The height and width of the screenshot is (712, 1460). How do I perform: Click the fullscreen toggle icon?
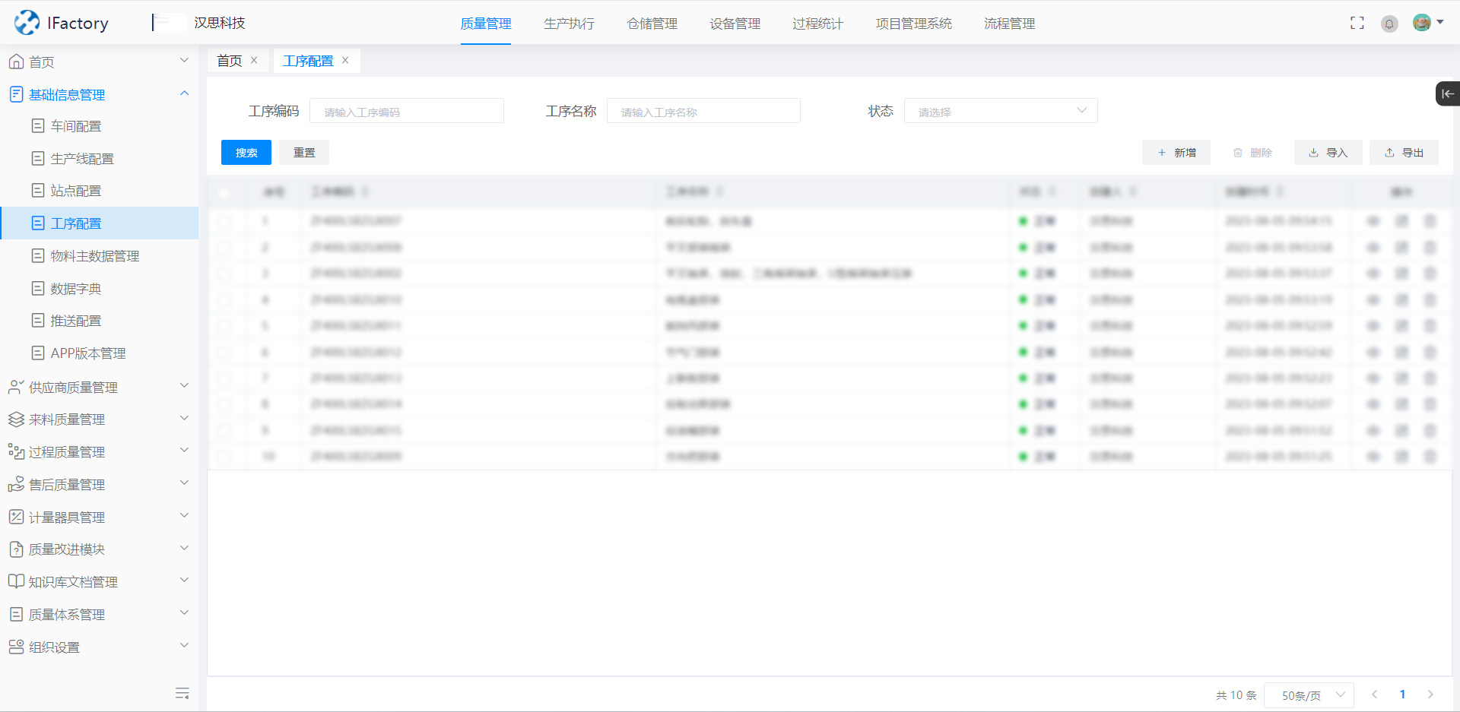(1357, 24)
